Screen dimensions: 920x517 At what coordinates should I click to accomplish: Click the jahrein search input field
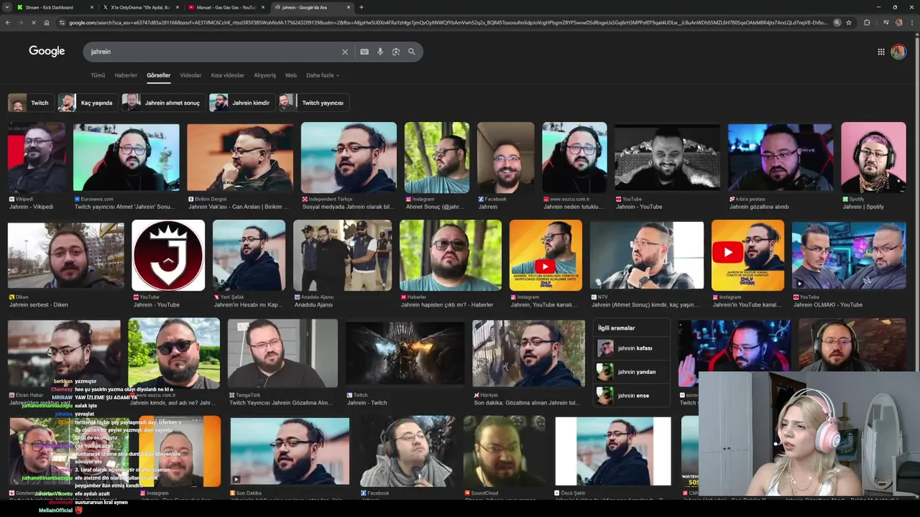pos(212,52)
